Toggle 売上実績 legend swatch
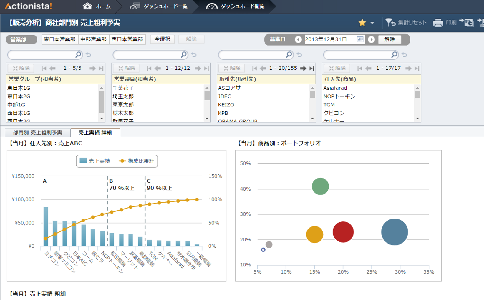The image size is (484, 300). [83, 161]
